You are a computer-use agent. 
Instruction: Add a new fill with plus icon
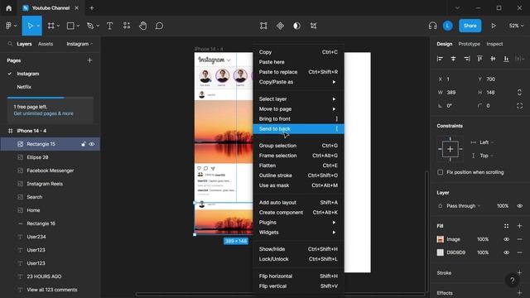[x=519, y=226]
